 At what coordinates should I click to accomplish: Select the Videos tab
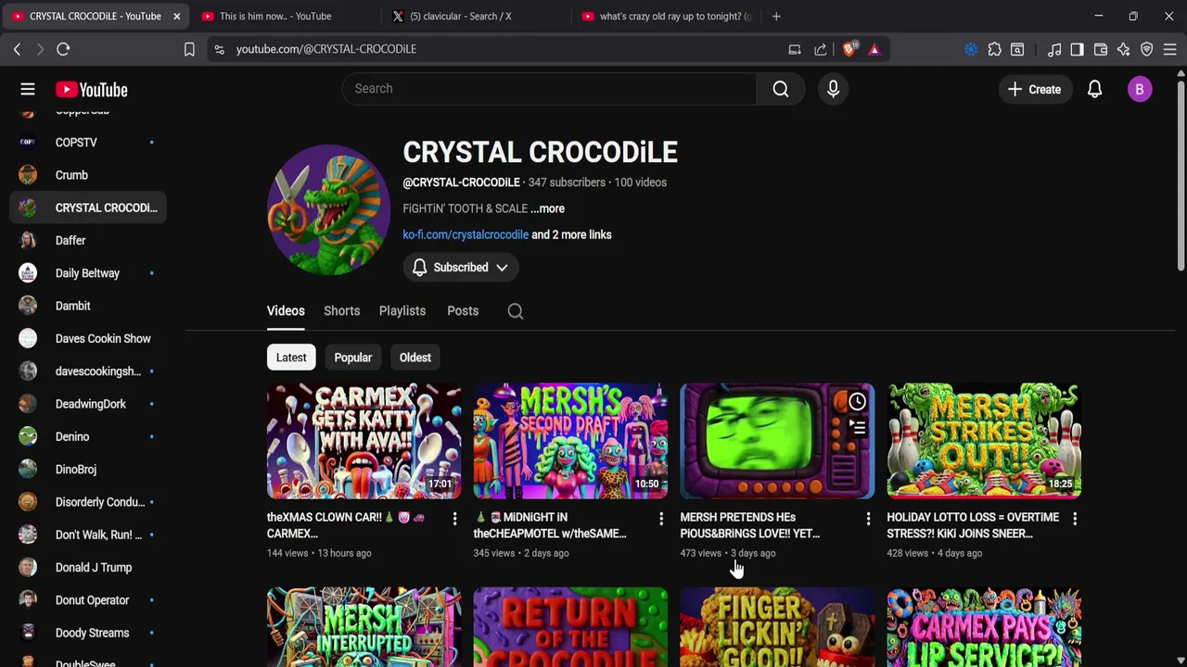click(286, 311)
